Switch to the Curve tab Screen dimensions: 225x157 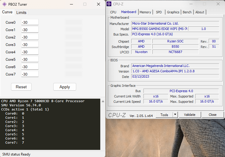[7, 12]
